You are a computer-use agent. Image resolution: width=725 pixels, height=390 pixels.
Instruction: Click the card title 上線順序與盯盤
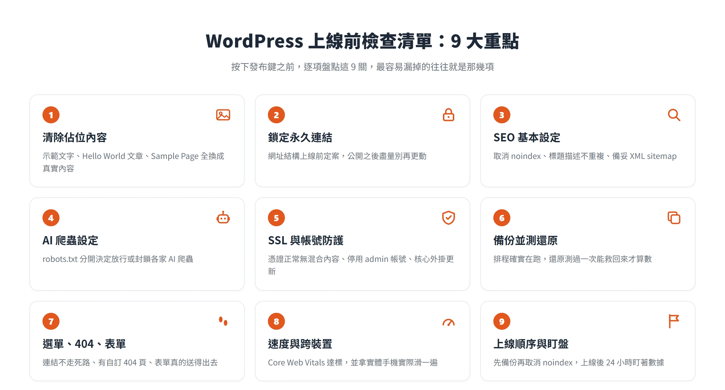click(531, 344)
